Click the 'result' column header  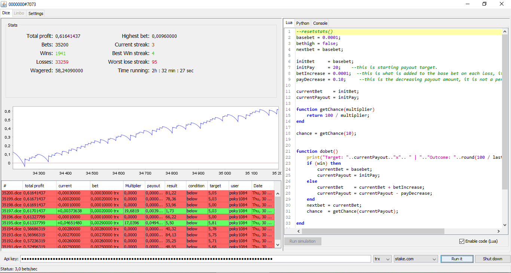(x=175, y=186)
